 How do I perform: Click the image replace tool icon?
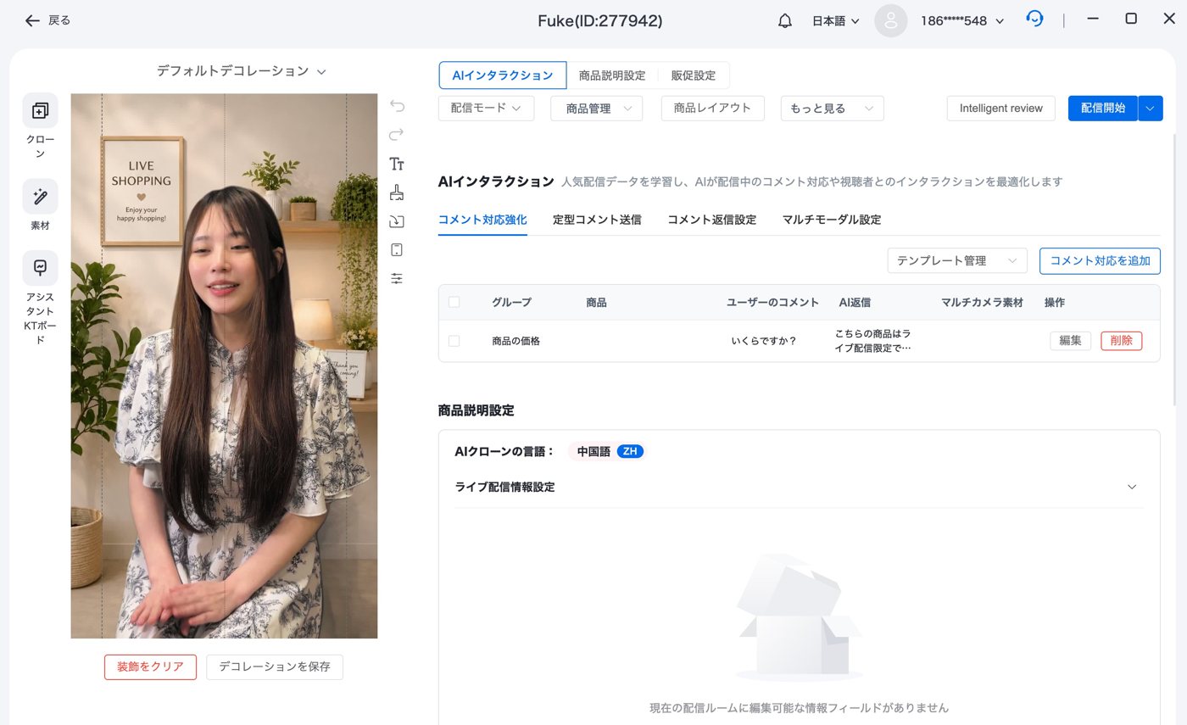point(396,221)
